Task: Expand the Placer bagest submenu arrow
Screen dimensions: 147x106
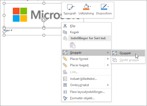Action: (108, 65)
